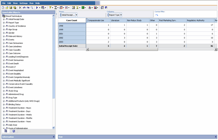Click the Save As icon

pyautogui.click(x=15, y=8)
